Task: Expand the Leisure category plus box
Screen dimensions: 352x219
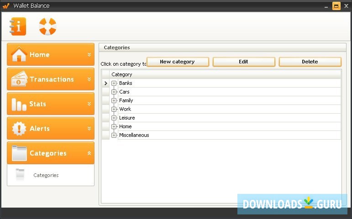Action: (x=114, y=118)
